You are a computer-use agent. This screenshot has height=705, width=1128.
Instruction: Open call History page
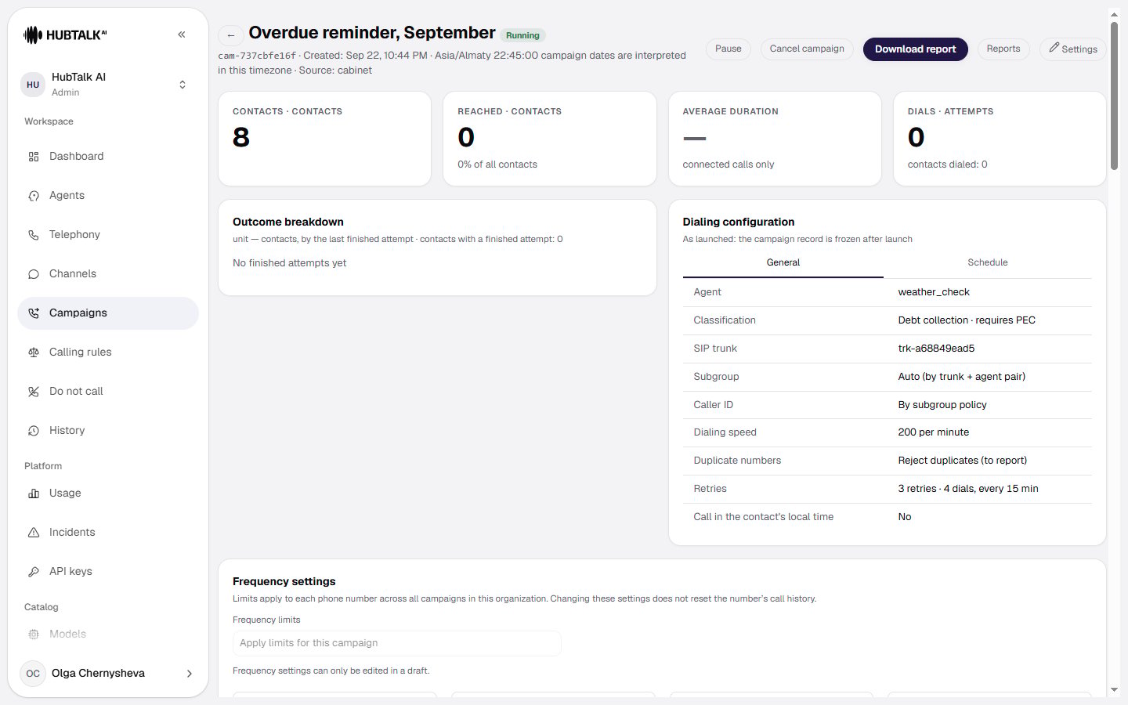[108, 431]
